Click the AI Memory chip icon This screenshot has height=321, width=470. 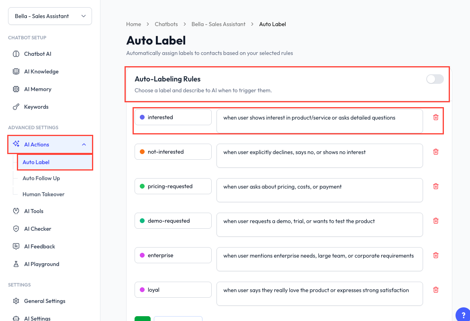16,89
